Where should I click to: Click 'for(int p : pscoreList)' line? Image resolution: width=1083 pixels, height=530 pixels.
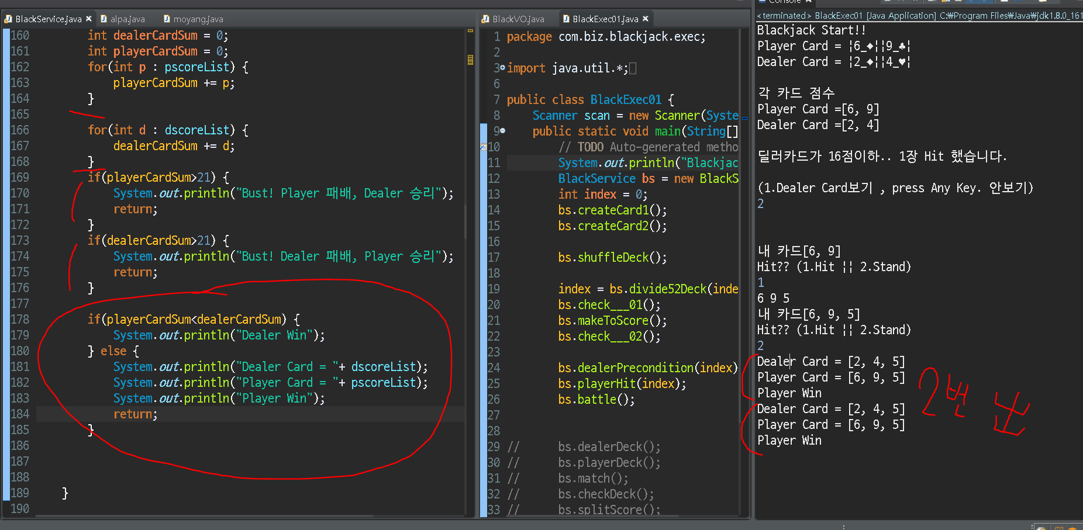coord(168,67)
